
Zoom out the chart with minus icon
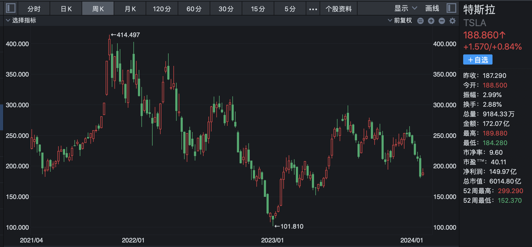tap(442, 21)
